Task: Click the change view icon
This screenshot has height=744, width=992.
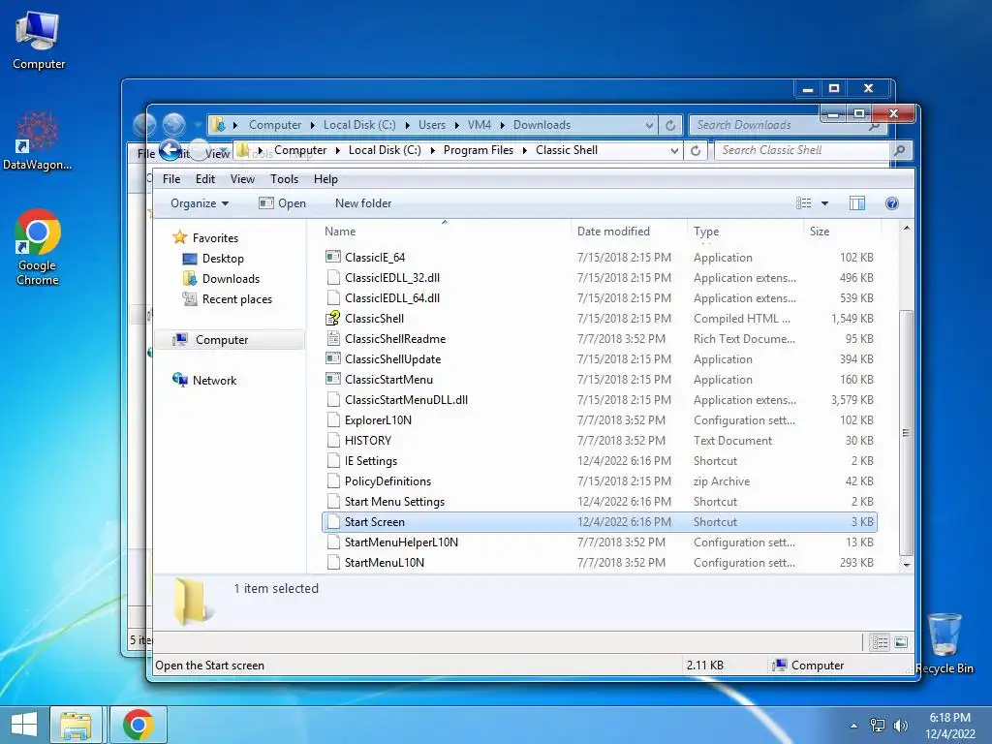Action: tap(803, 203)
